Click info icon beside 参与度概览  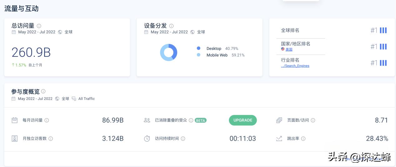click(x=43, y=91)
